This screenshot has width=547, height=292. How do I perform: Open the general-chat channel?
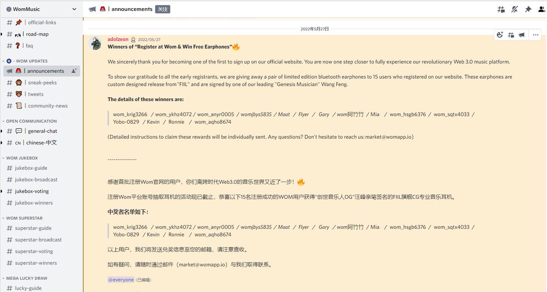click(42, 131)
